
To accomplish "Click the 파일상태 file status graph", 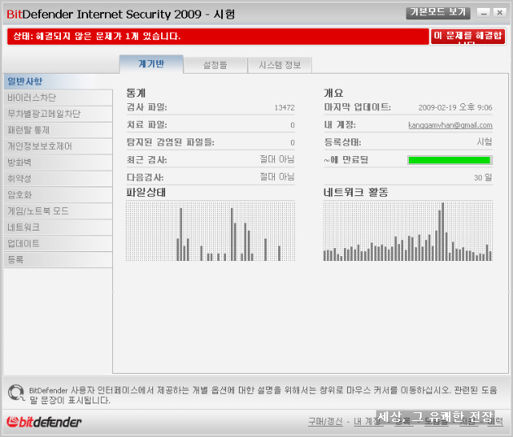I will pyautogui.click(x=210, y=231).
